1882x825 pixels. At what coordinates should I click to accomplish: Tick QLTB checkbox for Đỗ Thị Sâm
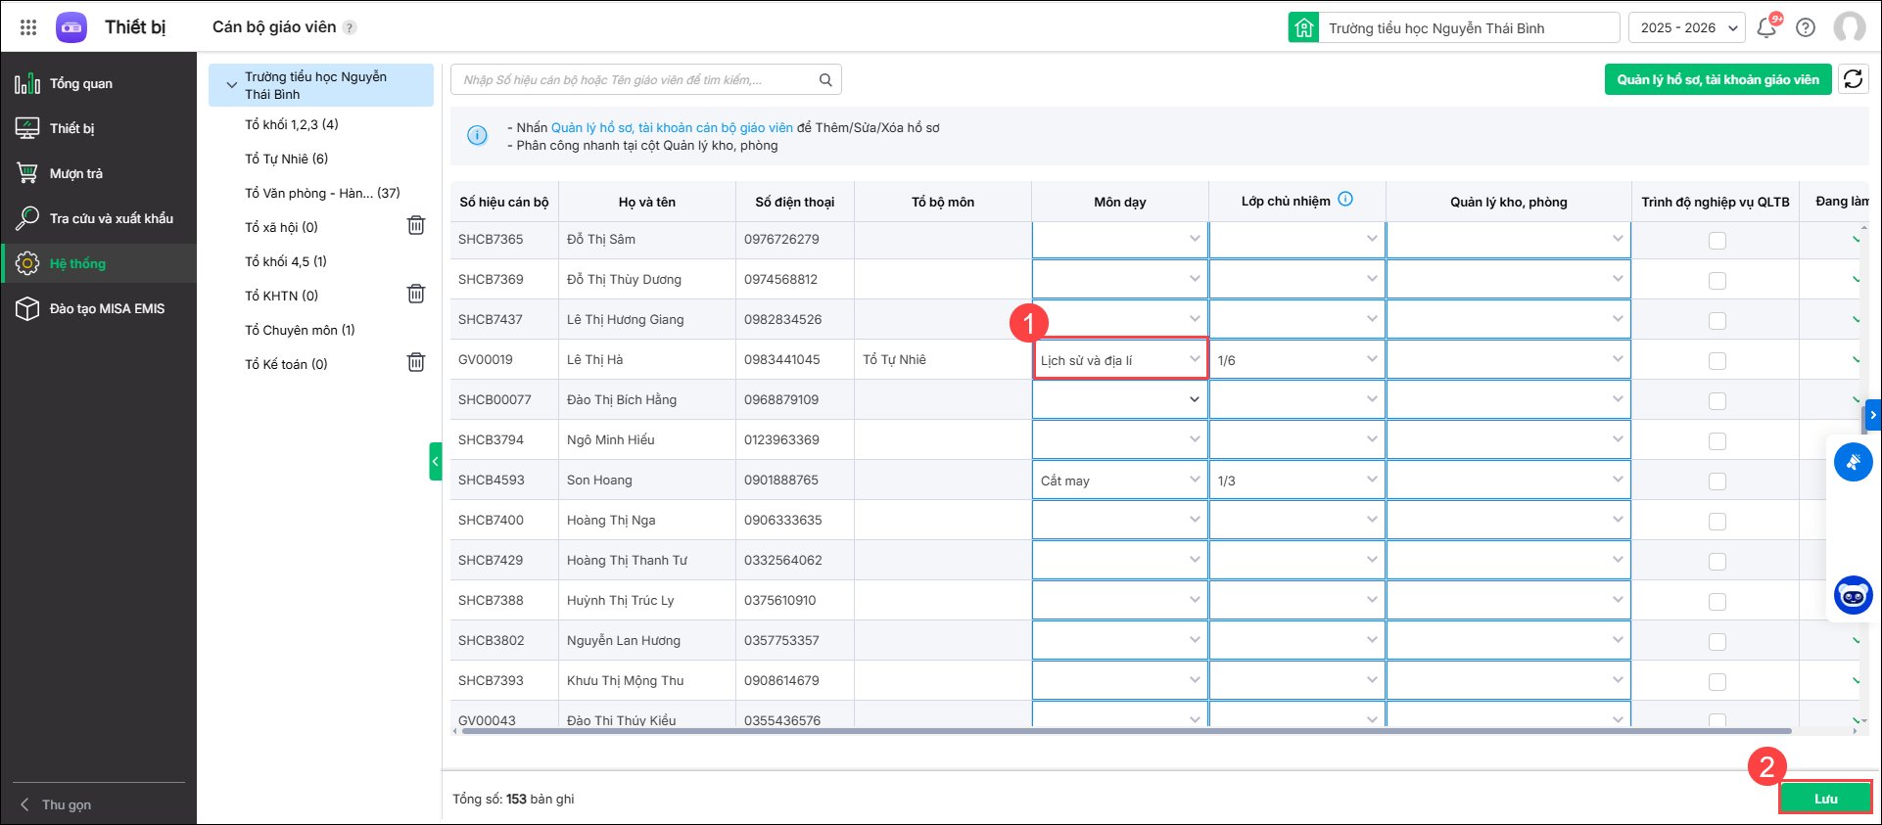[x=1717, y=241]
